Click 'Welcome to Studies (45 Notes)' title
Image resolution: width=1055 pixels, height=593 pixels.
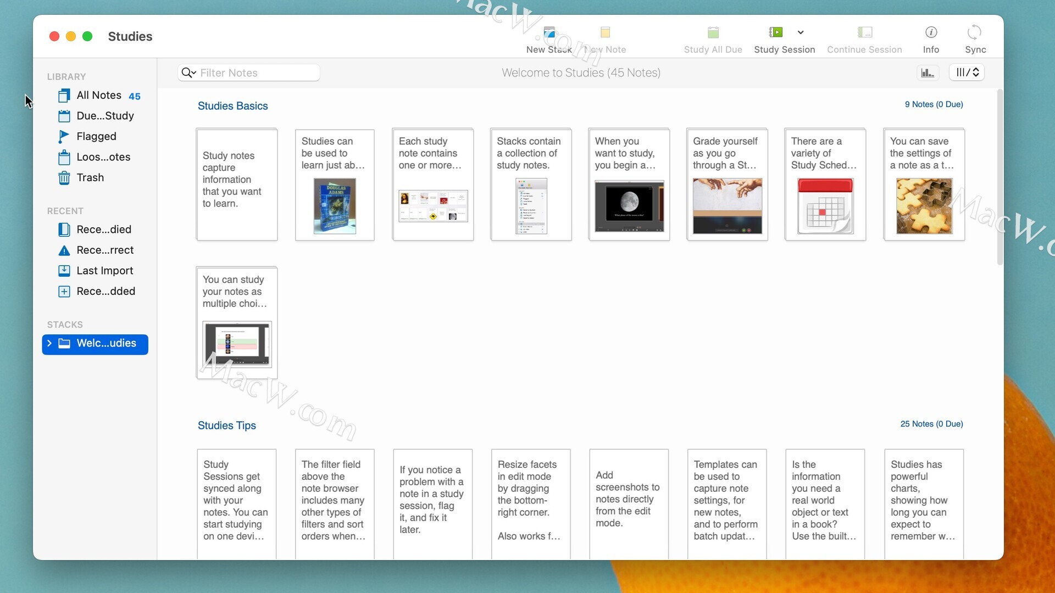tap(581, 72)
